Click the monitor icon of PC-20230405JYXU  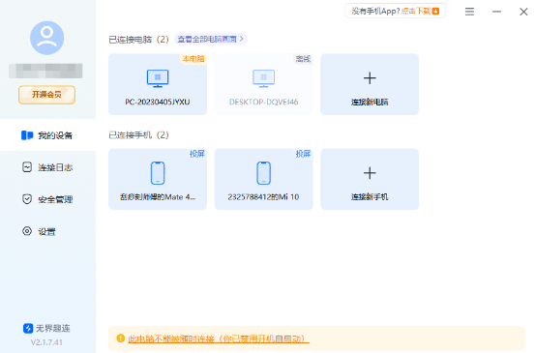pos(158,78)
